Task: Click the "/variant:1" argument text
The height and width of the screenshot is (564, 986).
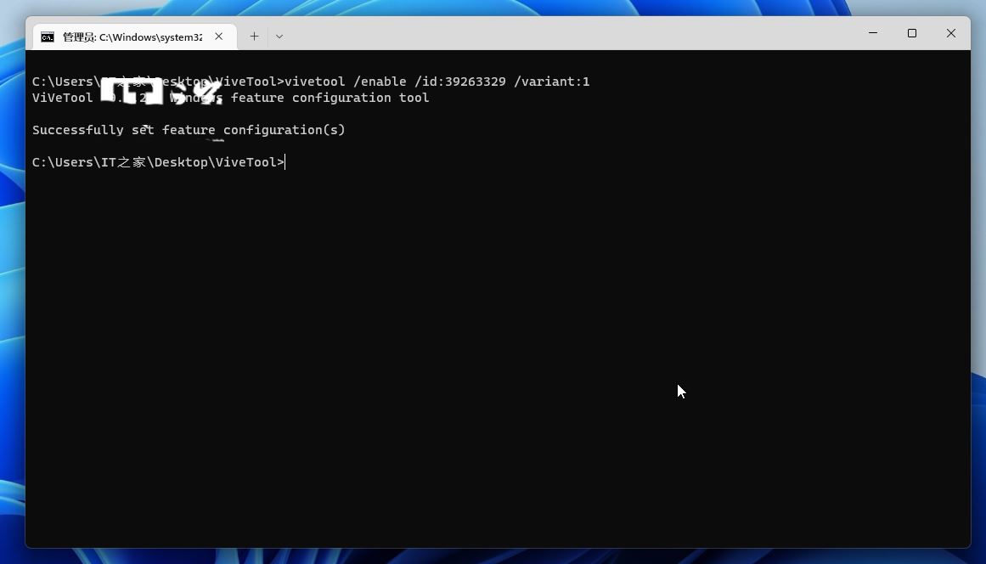Action: (x=551, y=82)
